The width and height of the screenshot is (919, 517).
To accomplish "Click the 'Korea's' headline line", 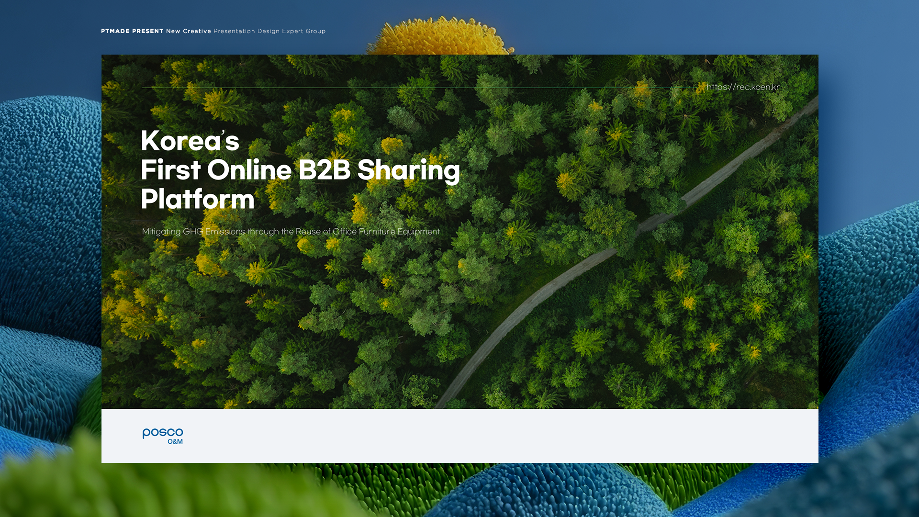I will coord(190,141).
